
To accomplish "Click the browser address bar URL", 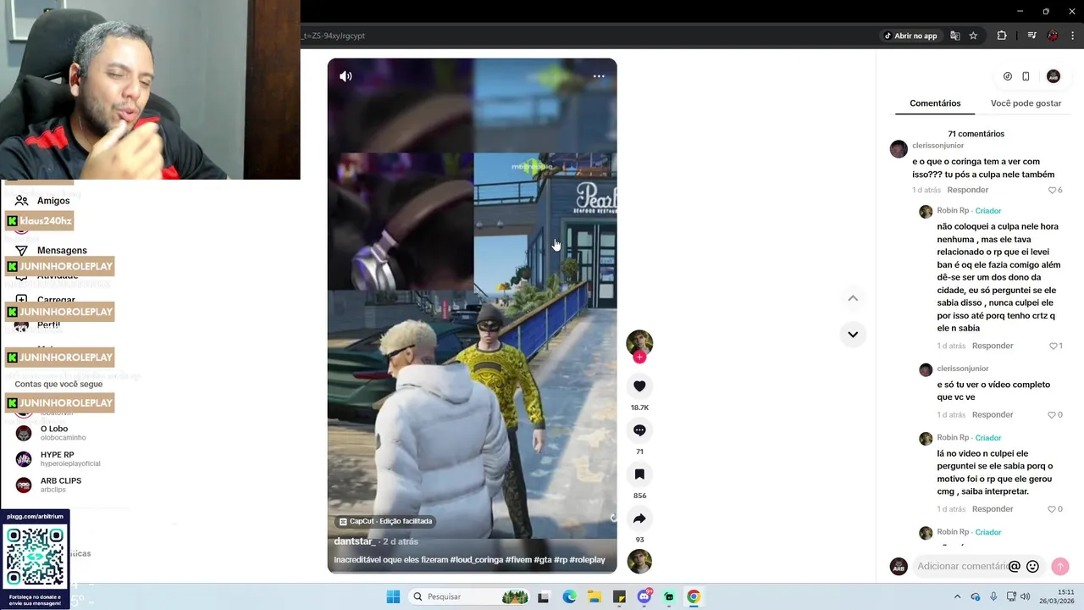I will coord(335,36).
